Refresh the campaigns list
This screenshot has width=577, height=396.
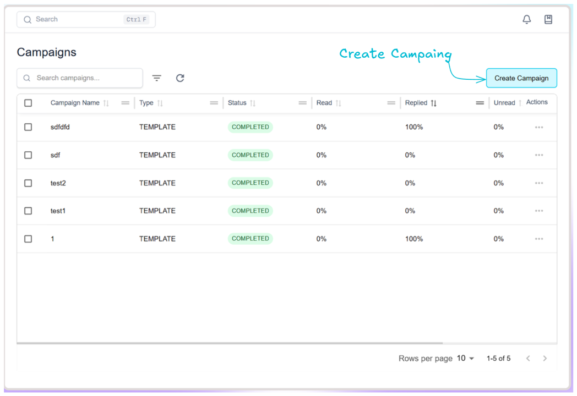(180, 78)
